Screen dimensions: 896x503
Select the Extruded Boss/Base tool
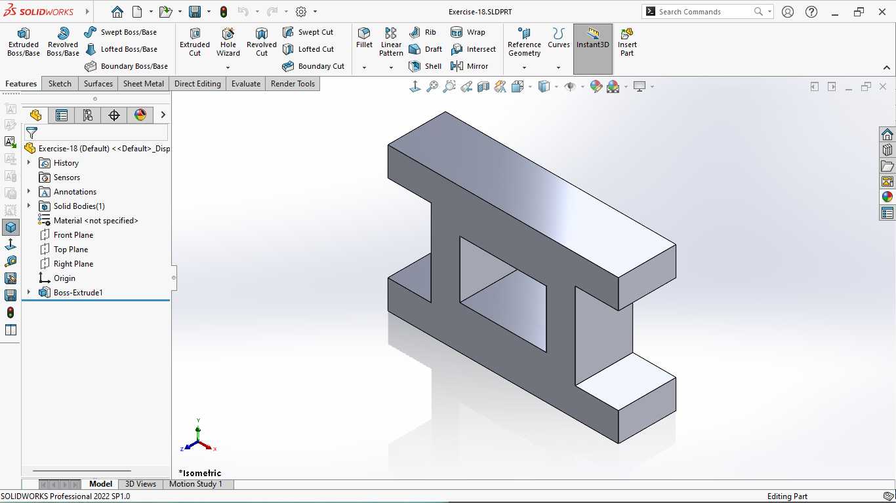pos(24,42)
